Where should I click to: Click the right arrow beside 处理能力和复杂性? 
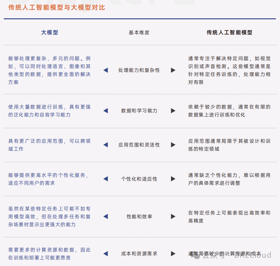coord(173,70)
